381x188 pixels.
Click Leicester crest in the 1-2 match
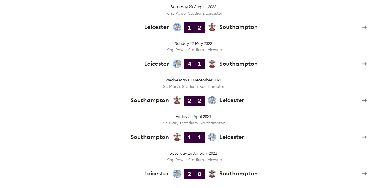(177, 27)
